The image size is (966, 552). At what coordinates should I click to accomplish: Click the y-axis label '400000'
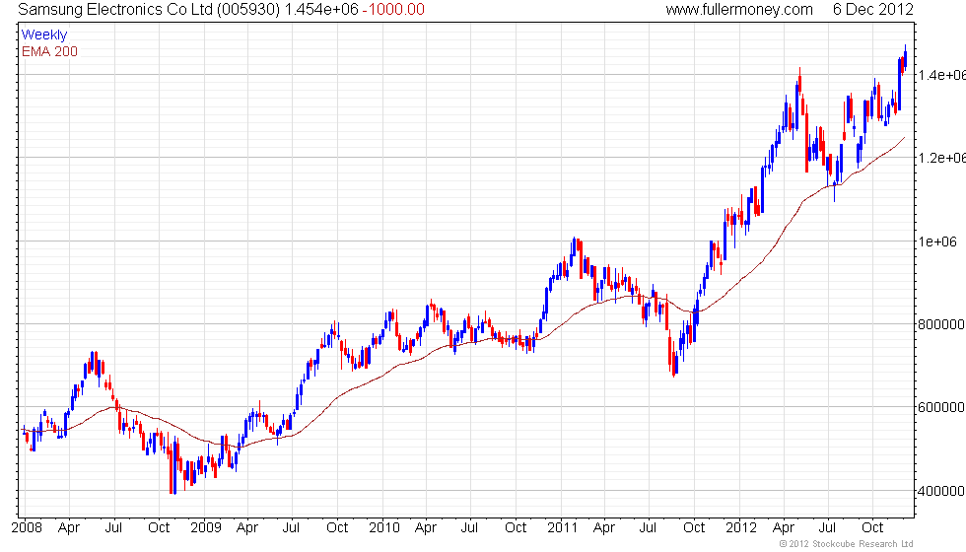941,491
